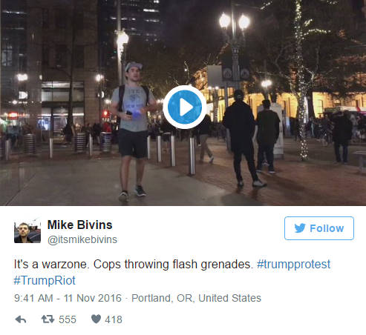The image size is (366, 335).
Task: Click the tweet text about flash grenades
Action: pos(134,264)
